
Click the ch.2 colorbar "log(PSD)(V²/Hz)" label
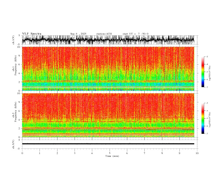tap(210, 120)
